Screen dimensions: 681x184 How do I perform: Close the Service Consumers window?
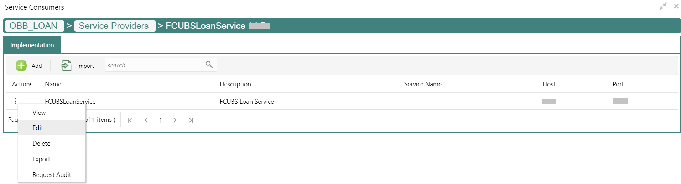coord(676,6)
